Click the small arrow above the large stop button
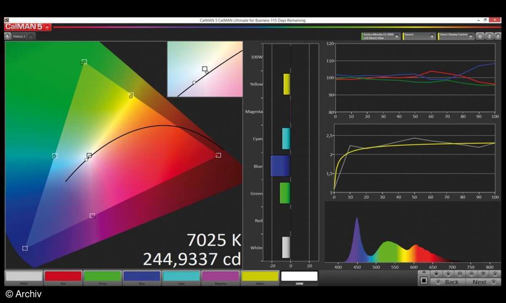The width and height of the screenshot is (506, 303). 424,272
